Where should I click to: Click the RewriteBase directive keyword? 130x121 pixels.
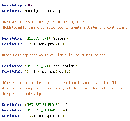12,11
